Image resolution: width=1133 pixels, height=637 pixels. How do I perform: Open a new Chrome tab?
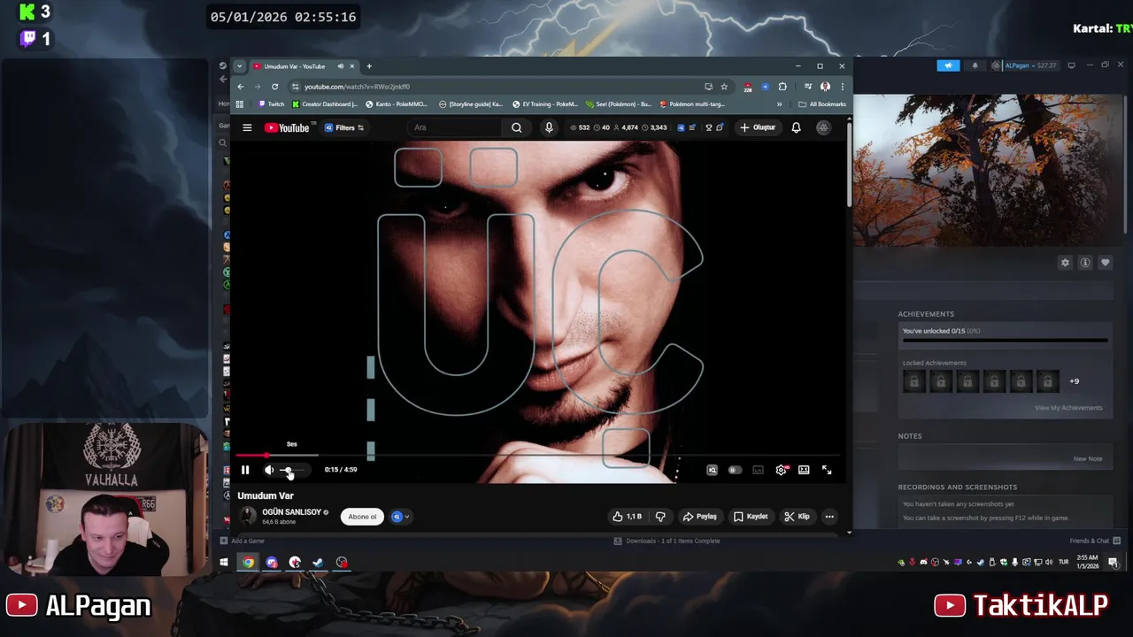coord(369,66)
